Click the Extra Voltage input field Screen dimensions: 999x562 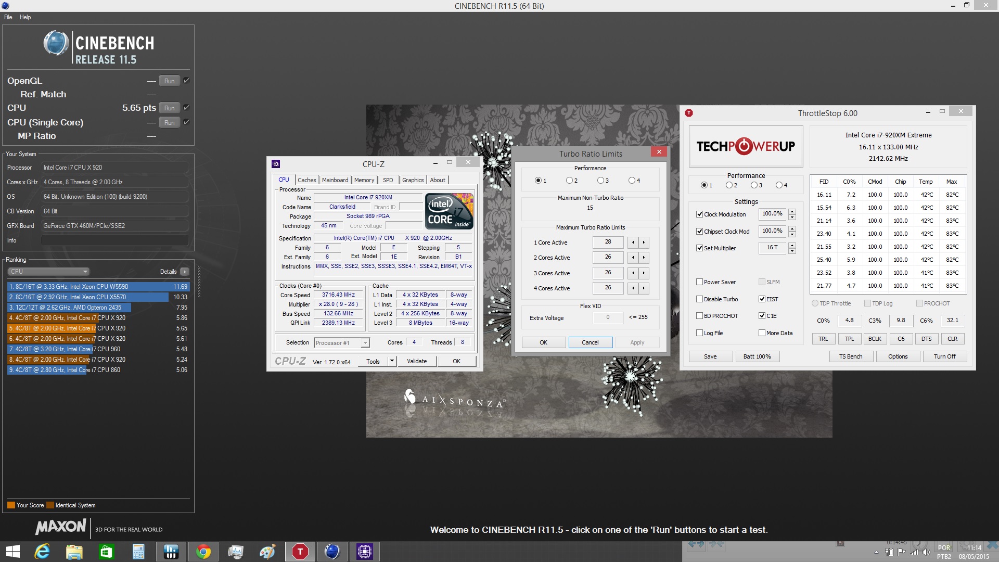(x=608, y=317)
